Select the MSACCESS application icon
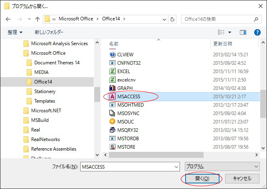Viewport: 267px width, 189px height. click(113, 96)
